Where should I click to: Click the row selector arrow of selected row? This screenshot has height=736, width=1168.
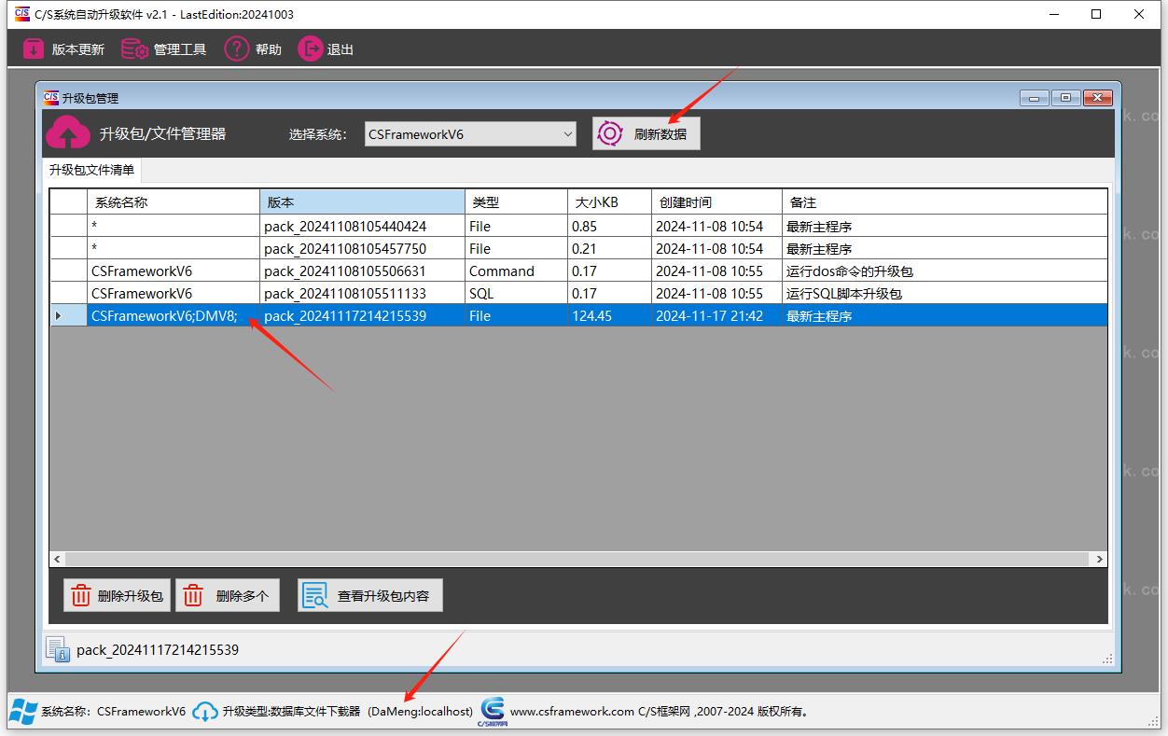pyautogui.click(x=59, y=316)
